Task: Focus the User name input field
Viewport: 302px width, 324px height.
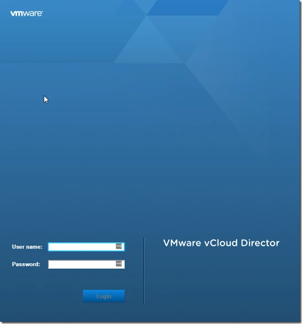Action: pos(86,247)
